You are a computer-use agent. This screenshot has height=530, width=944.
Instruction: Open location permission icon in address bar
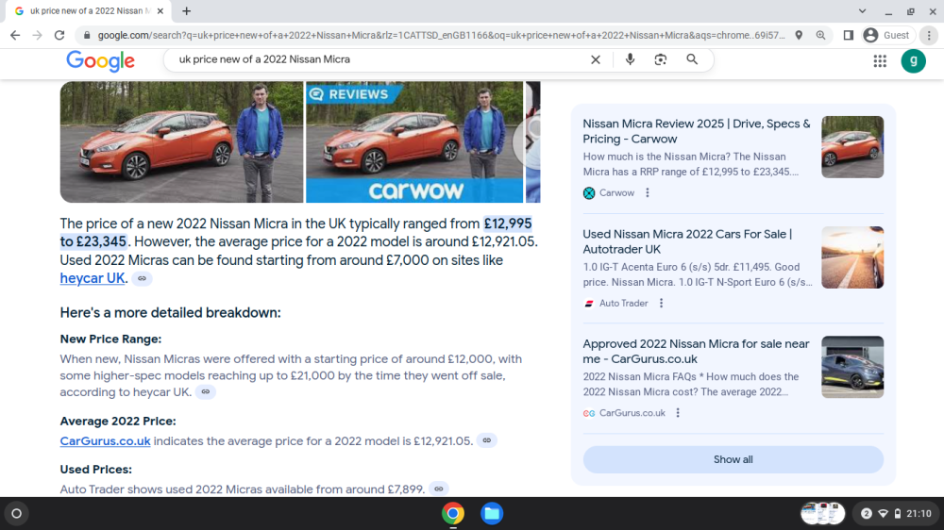pyautogui.click(x=799, y=36)
